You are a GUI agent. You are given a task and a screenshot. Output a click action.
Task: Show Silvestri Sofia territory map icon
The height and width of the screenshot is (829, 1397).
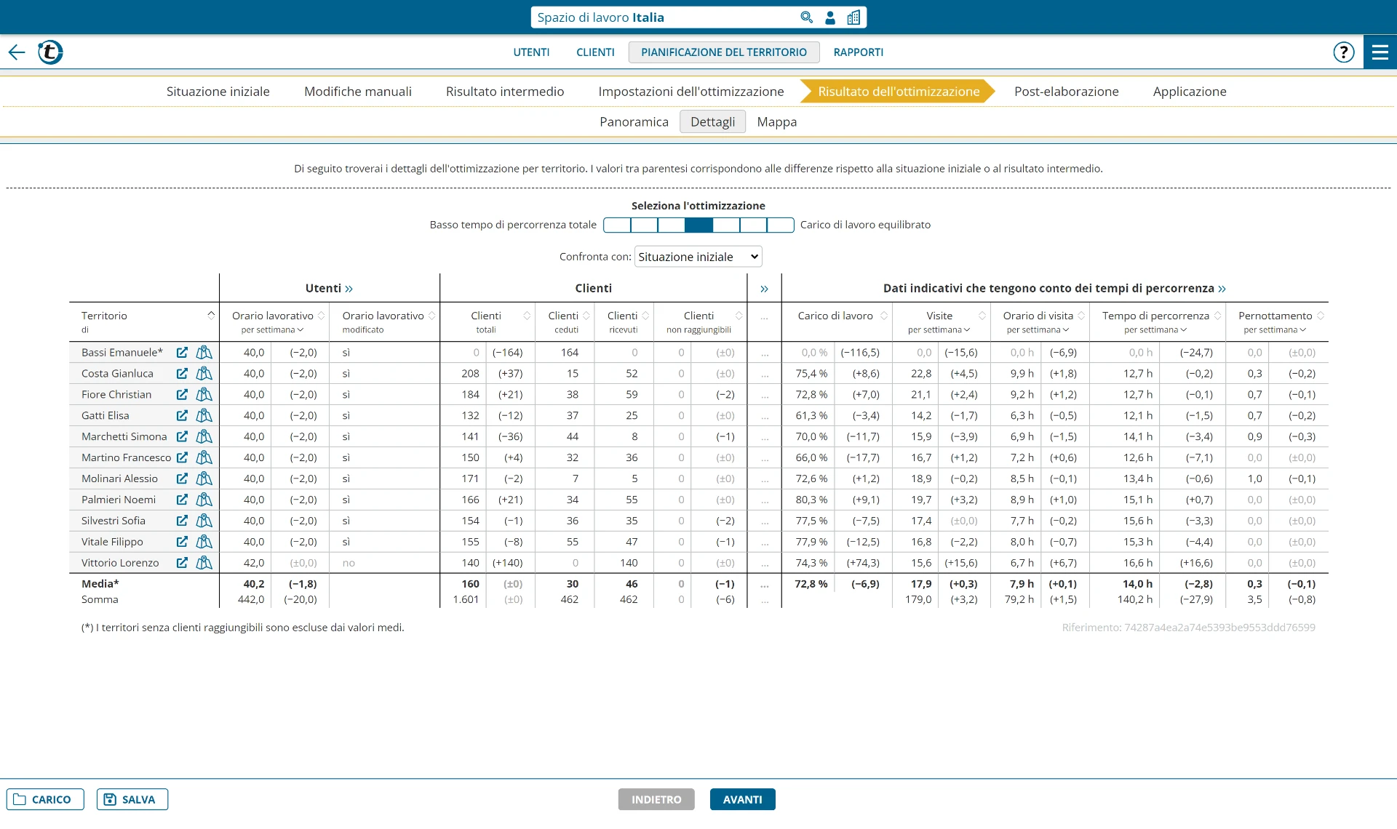[204, 521]
